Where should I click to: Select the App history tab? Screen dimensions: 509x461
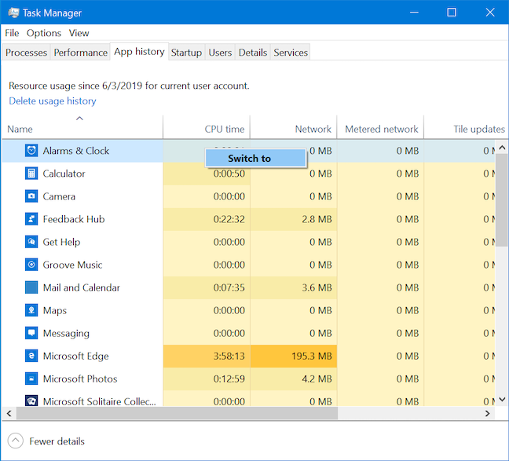coord(139,52)
